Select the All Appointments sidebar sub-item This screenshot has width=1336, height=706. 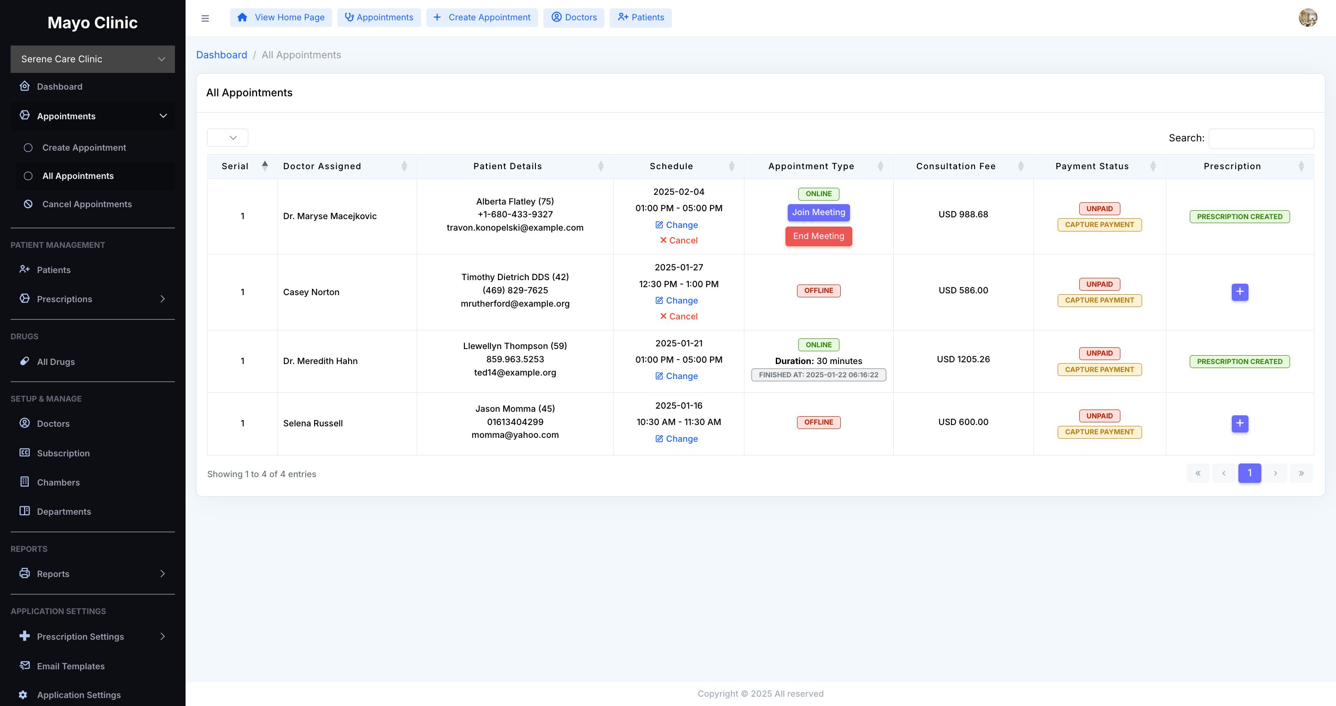tap(78, 176)
